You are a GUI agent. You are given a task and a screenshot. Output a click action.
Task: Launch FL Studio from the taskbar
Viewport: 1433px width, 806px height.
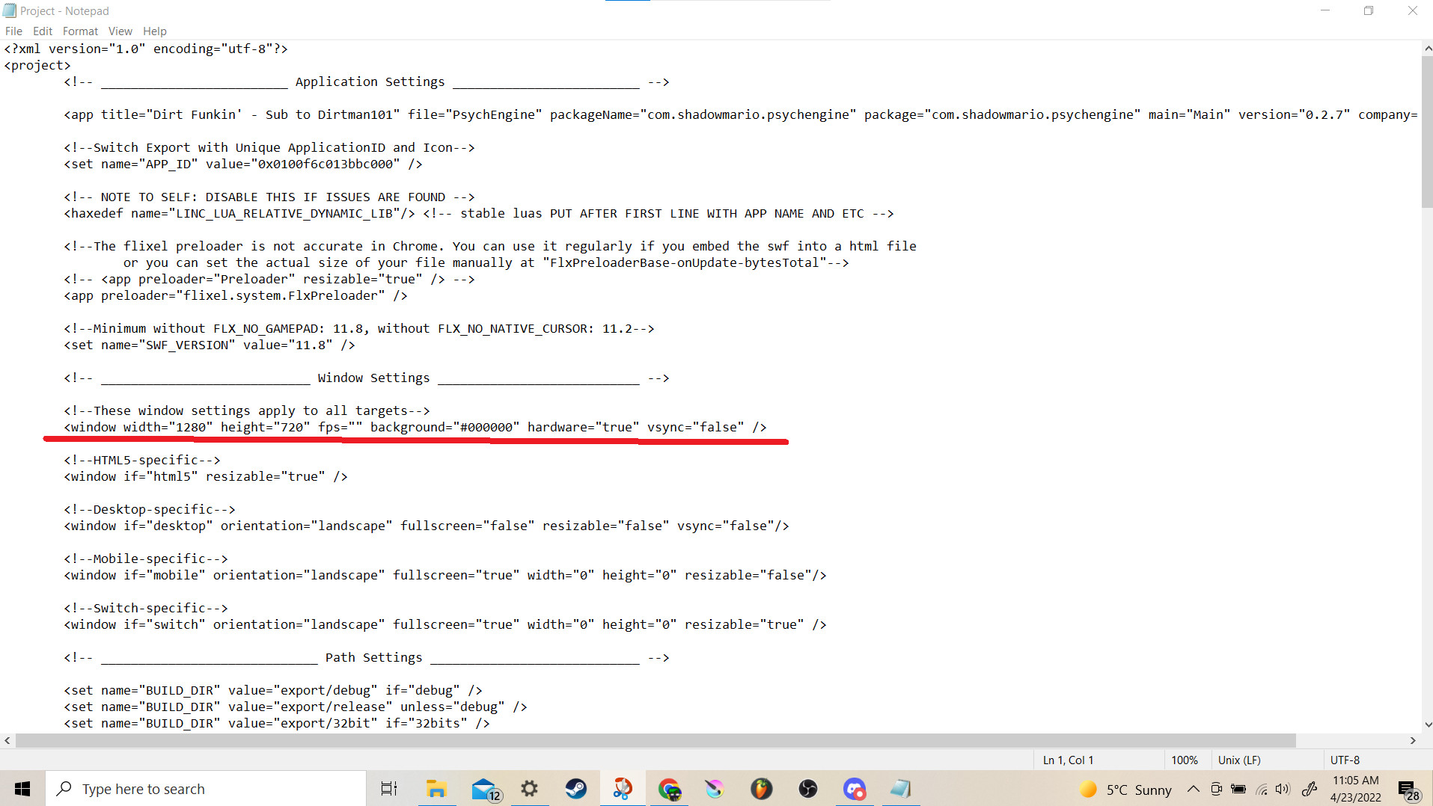pyautogui.click(x=761, y=789)
